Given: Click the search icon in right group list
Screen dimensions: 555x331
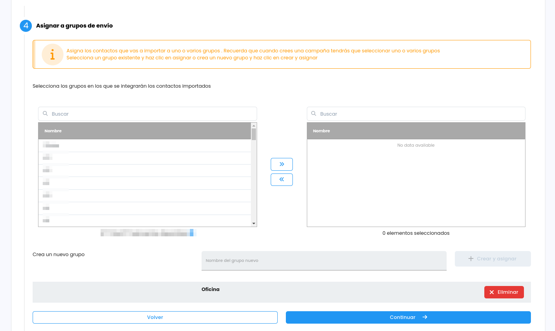Looking at the screenshot, I should [314, 114].
